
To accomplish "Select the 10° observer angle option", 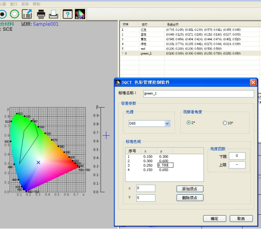I will pyautogui.click(x=225, y=123).
